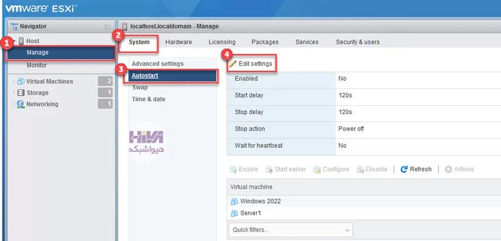Open the Packages tab
501x241 pixels.
tap(265, 42)
